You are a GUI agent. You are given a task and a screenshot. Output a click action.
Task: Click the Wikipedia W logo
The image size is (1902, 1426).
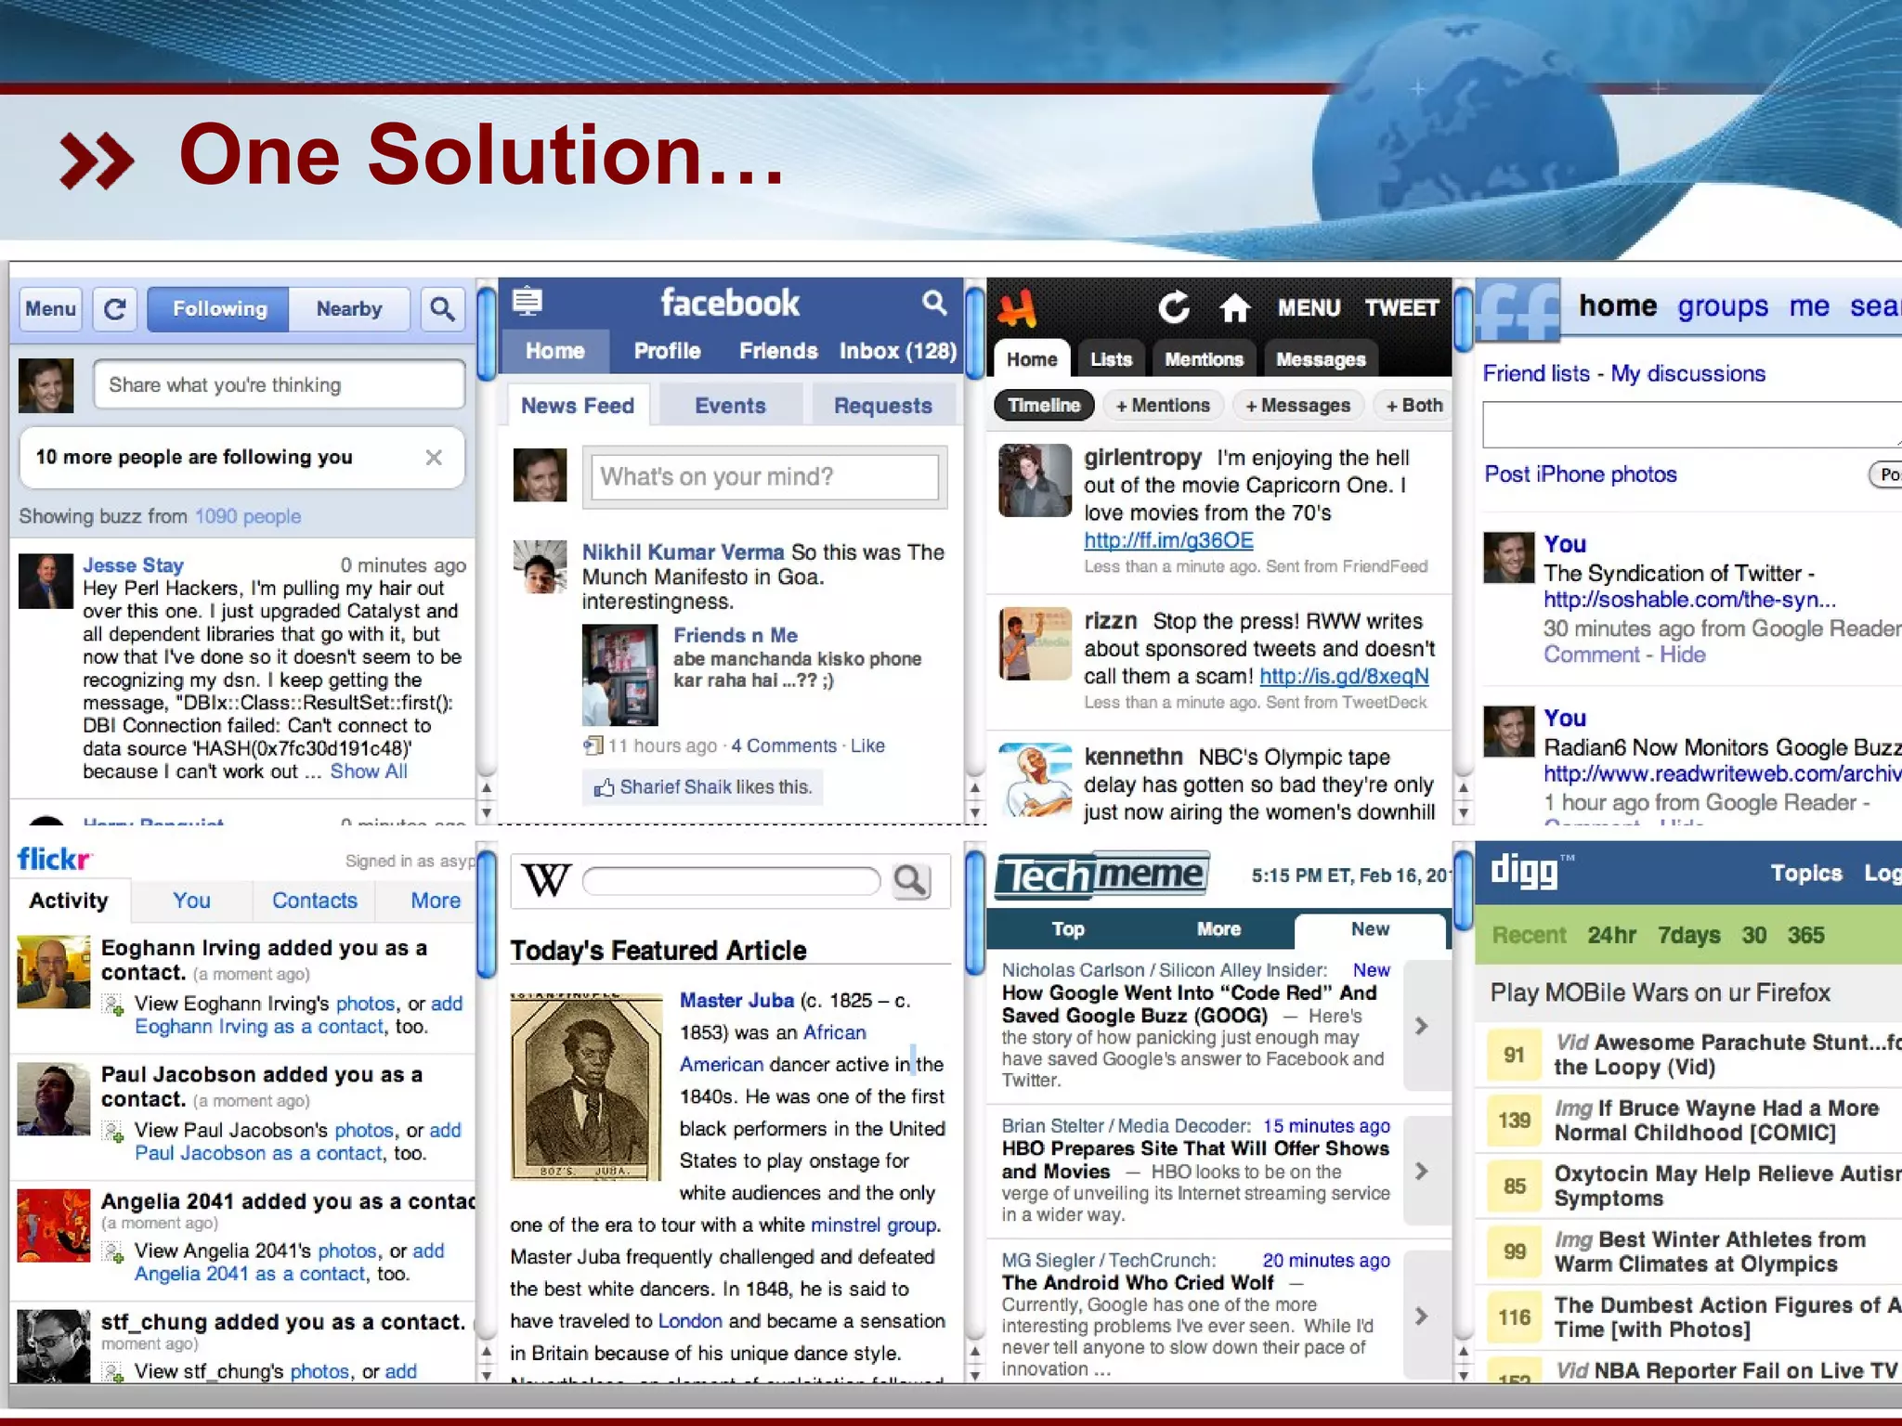pos(546,879)
